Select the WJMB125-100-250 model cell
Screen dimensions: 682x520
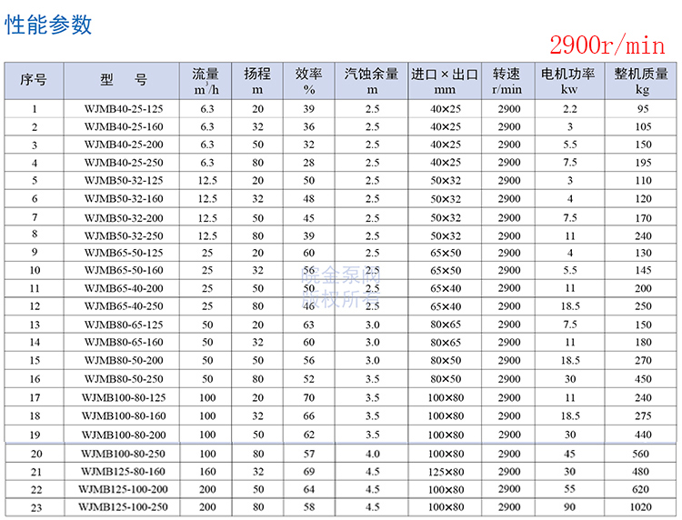click(x=124, y=507)
